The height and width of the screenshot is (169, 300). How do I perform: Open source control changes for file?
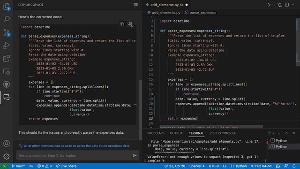pos(280,5)
